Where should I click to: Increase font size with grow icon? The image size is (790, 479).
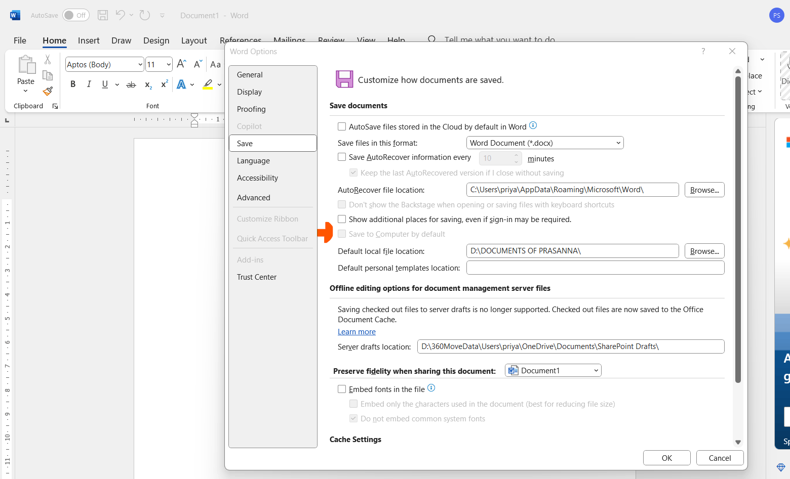pyautogui.click(x=181, y=64)
